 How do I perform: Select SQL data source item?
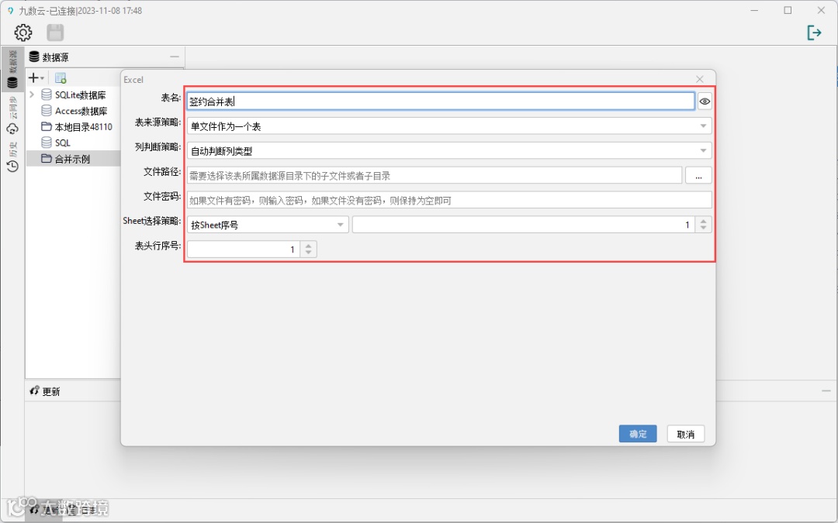[63, 143]
